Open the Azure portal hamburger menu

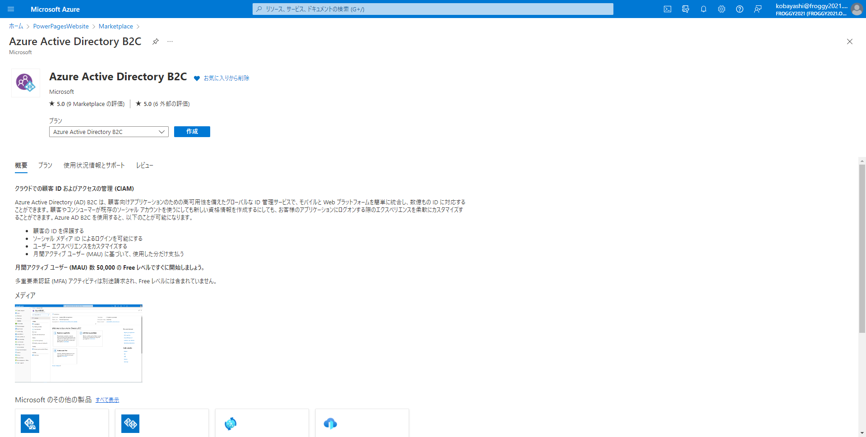pyautogui.click(x=11, y=9)
